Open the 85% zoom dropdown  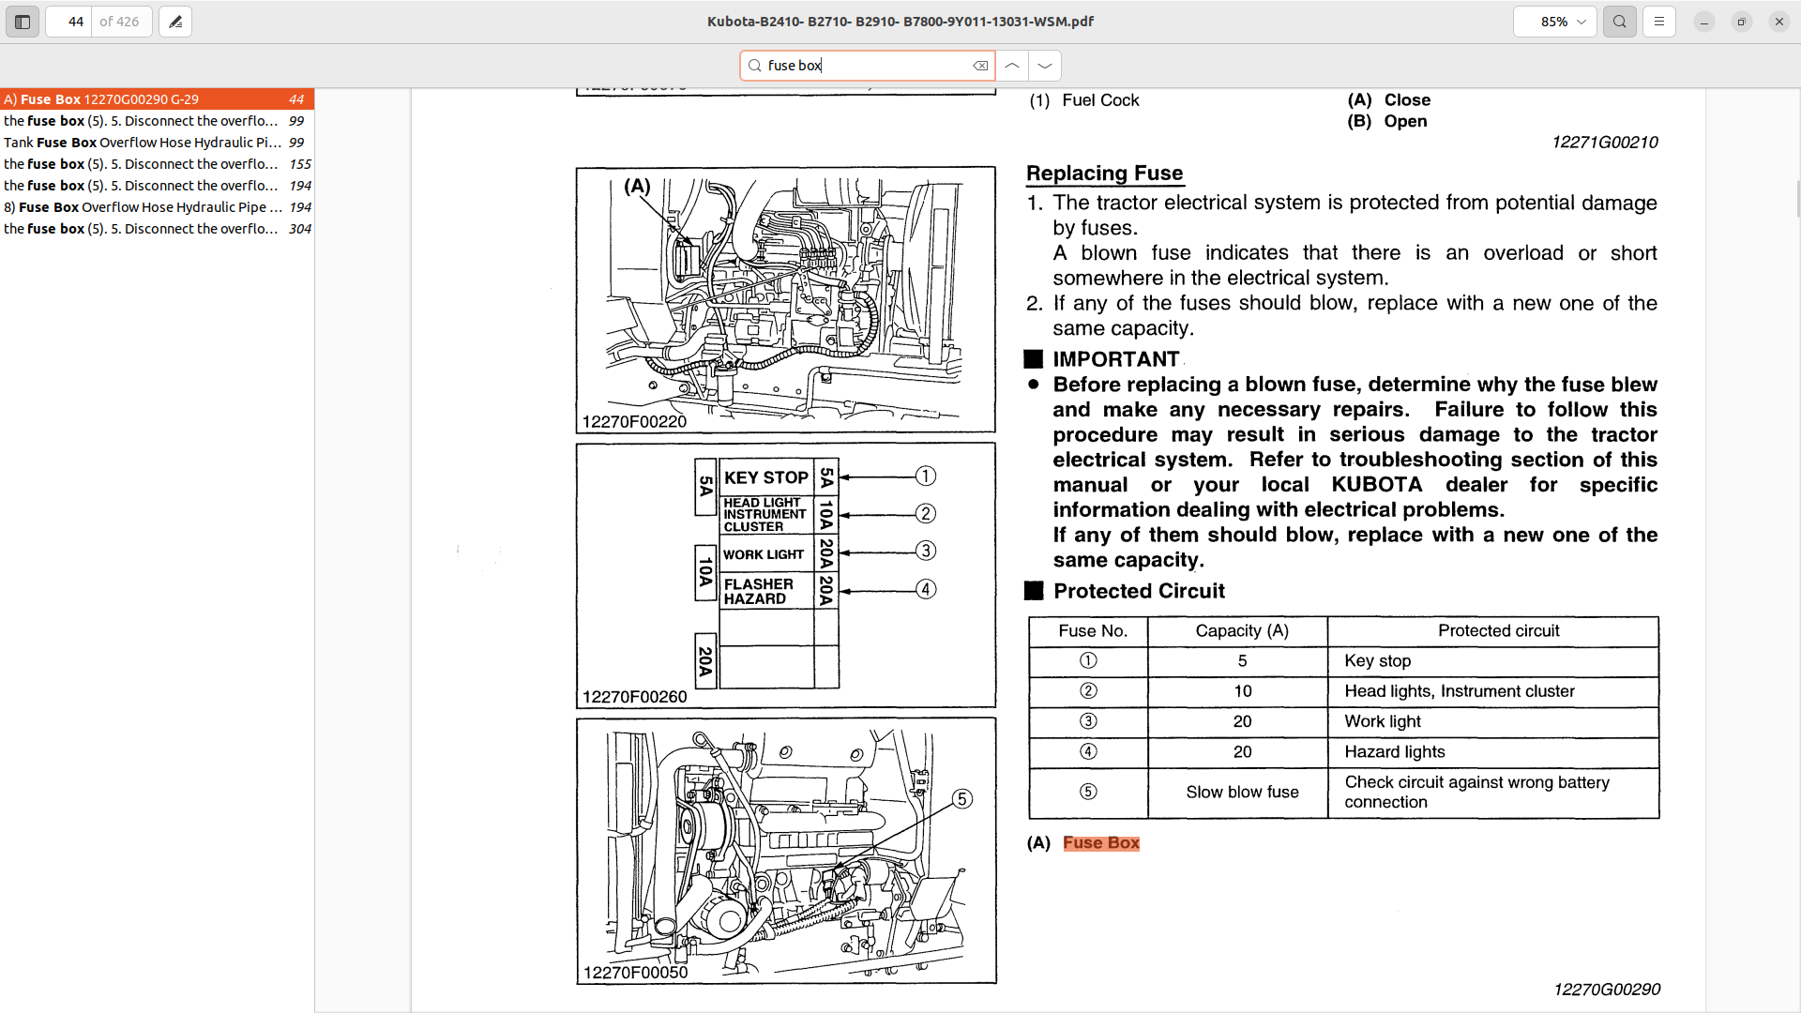(1554, 22)
